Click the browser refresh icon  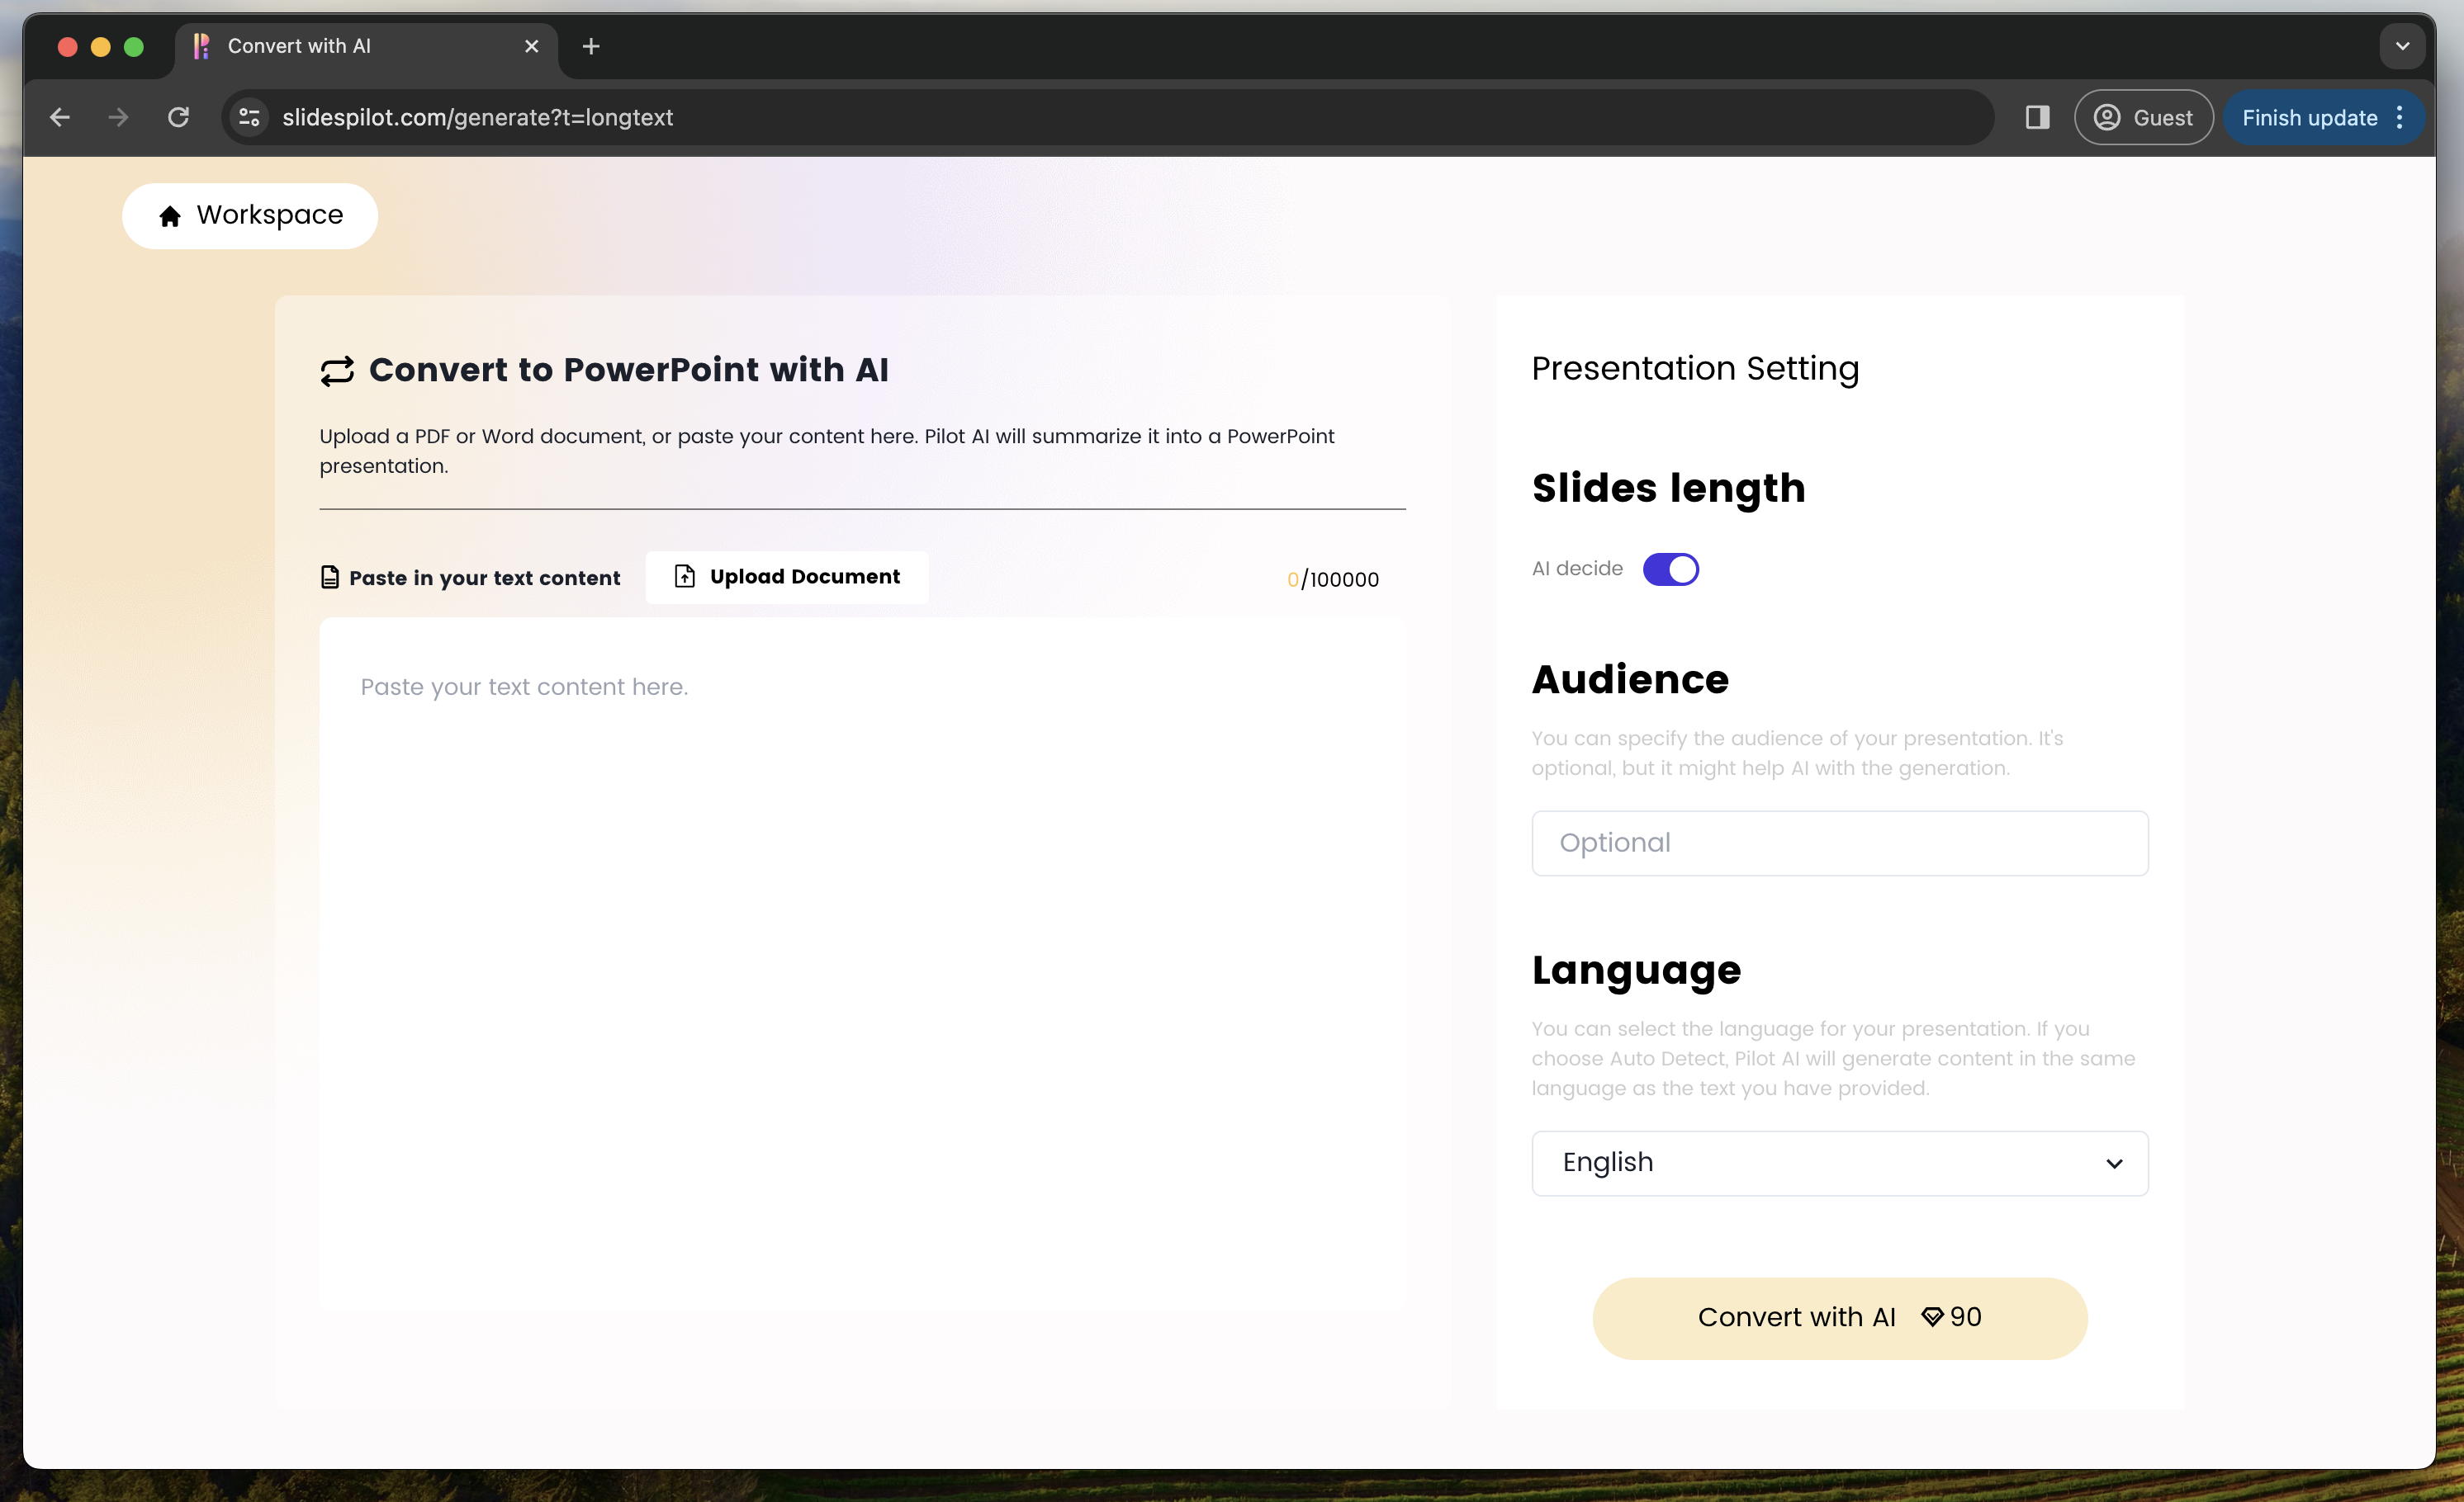pyautogui.click(x=178, y=118)
